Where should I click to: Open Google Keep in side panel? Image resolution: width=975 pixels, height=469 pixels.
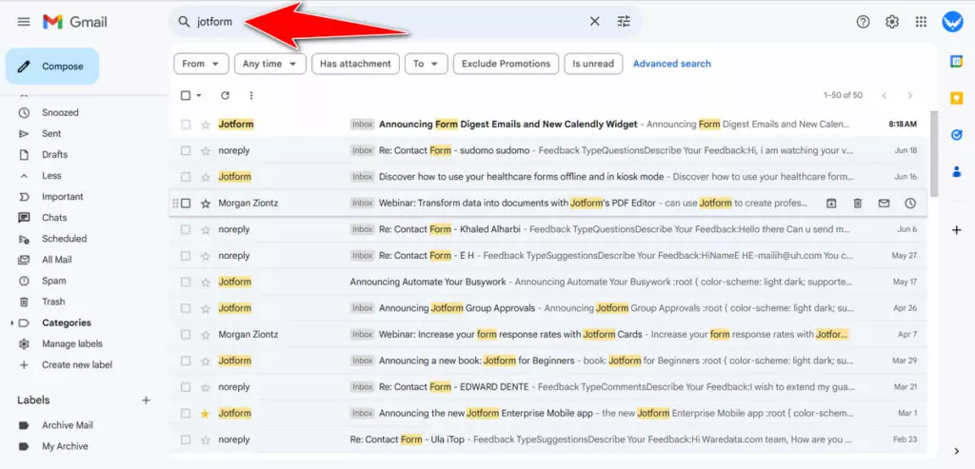click(956, 98)
